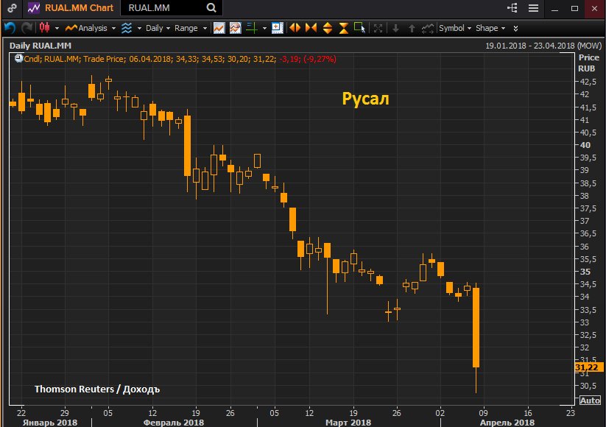Click the link icon in the title bar
The width and height of the screenshot is (606, 427).
[x=12, y=7]
